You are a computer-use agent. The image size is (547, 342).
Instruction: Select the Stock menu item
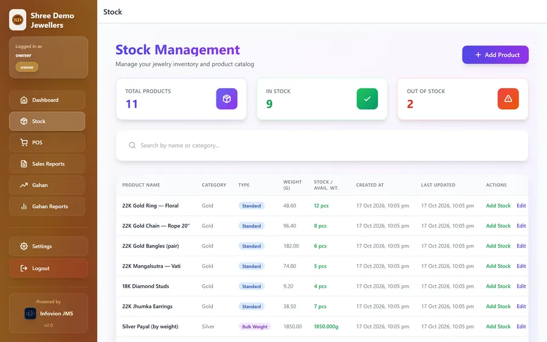(x=47, y=121)
